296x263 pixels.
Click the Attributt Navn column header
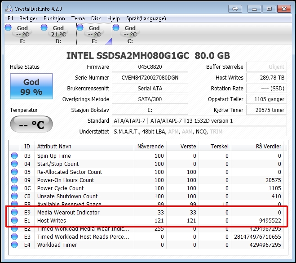pyautogui.click(x=84, y=146)
